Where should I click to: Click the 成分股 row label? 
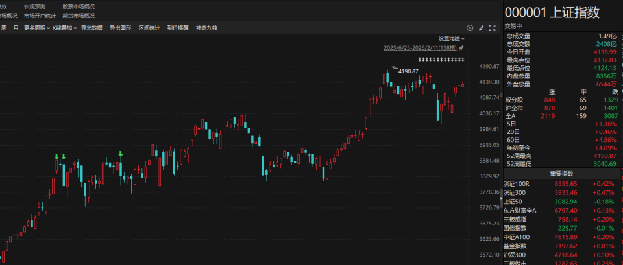click(513, 100)
